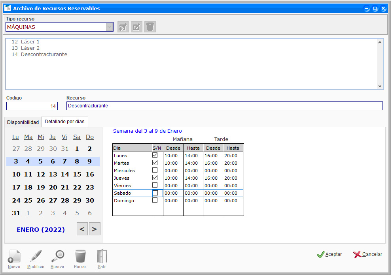Open the Tipo recurso dropdown
Image resolution: width=392 pixels, height=276 pixels.
click(x=109, y=27)
